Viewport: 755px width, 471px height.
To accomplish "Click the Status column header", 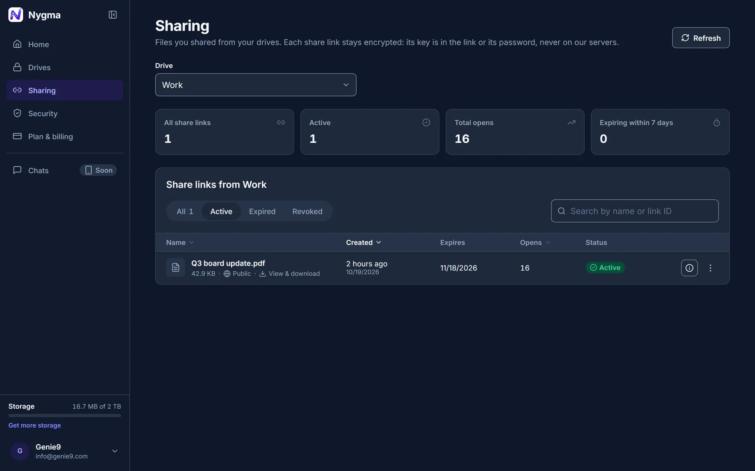I will [596, 242].
